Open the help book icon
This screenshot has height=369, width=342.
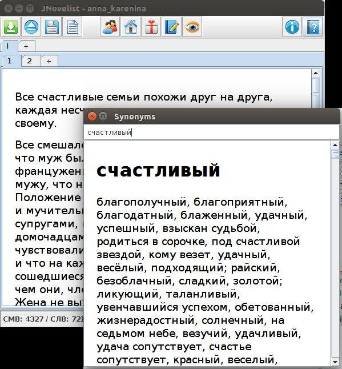pos(313,27)
